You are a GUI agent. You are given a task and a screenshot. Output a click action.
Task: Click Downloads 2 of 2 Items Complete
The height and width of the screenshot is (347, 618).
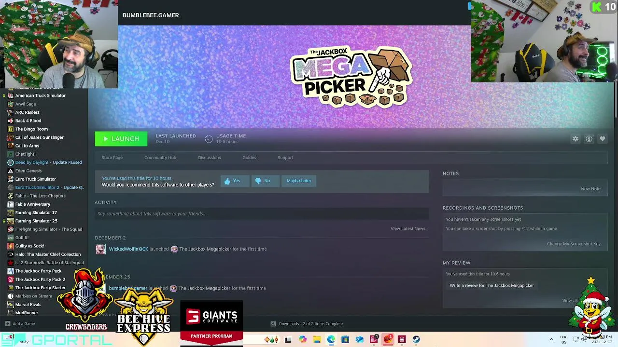point(311,324)
